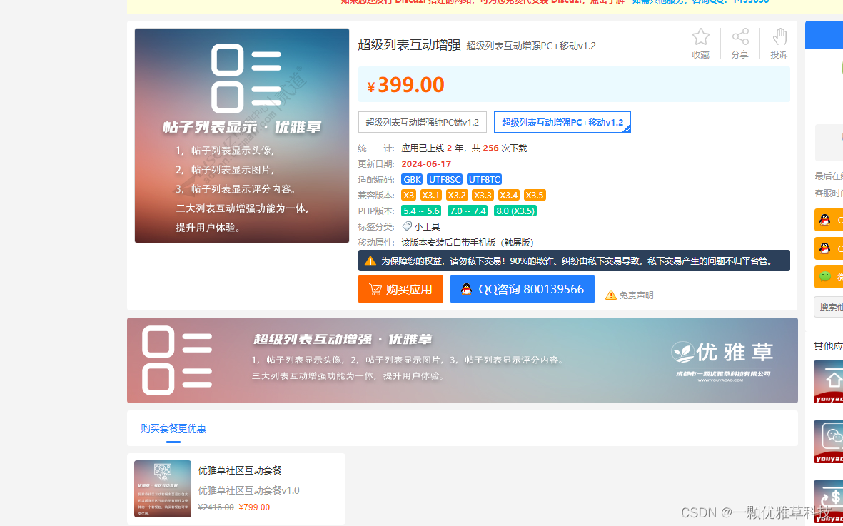
Task: Click the star favorite (收藏) icon
Action: coord(700,37)
